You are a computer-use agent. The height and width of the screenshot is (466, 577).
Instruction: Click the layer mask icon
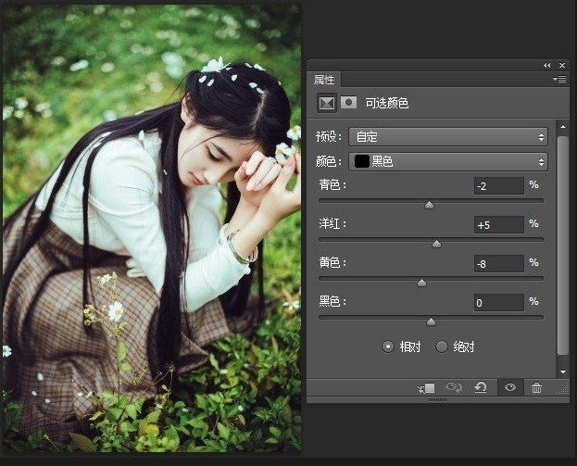(x=348, y=103)
